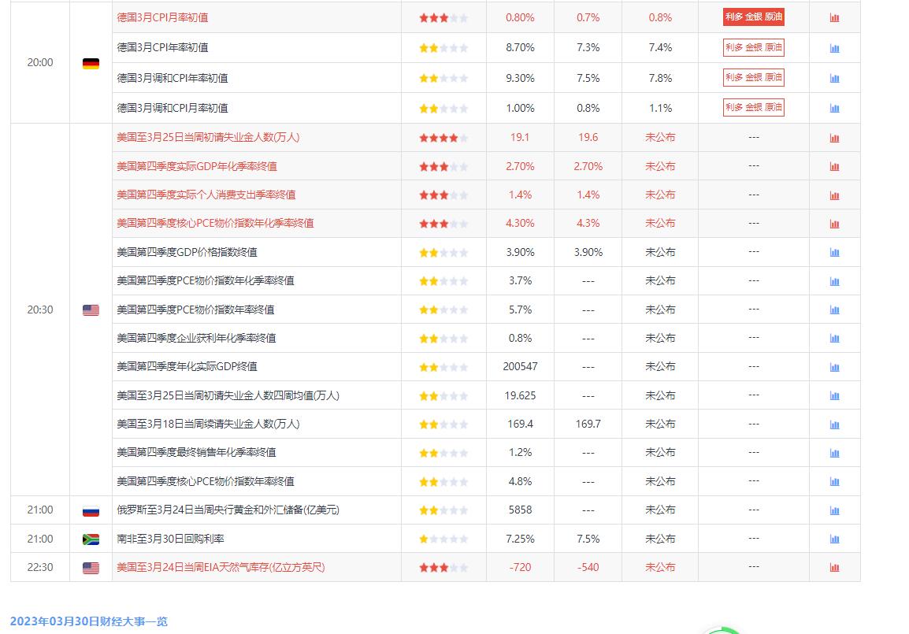Image resolution: width=909 pixels, height=634 pixels.
Task: Click the US flag icon at 22:30
Action: 91,568
